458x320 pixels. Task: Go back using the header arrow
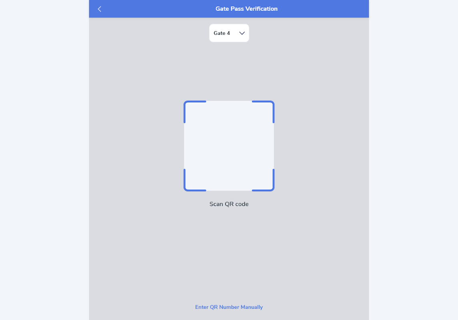pyautogui.click(x=100, y=9)
